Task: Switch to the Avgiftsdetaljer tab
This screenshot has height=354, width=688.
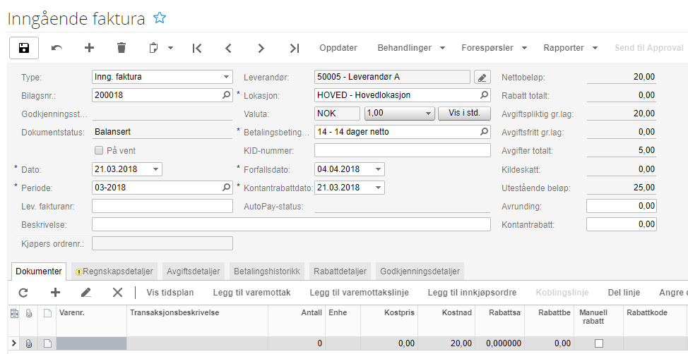Action: (193, 271)
